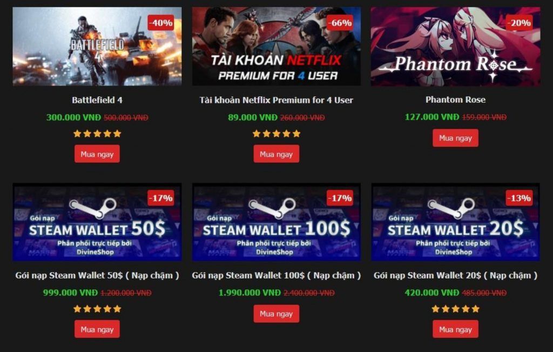Open the Steam Wallet 100$ product image
Image resolution: width=553 pixels, height=352 pixels.
[x=276, y=222]
